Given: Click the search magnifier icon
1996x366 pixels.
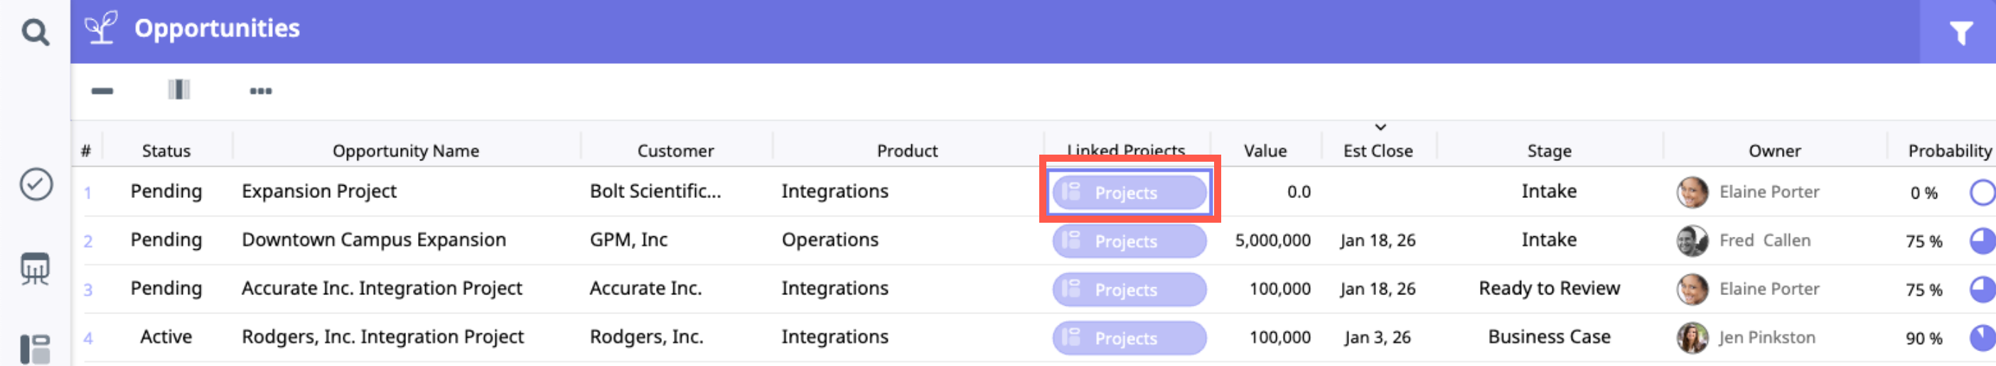Looking at the screenshot, I should (35, 33).
